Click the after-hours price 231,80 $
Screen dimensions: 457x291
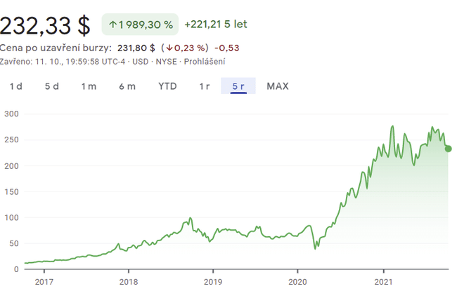136,48
